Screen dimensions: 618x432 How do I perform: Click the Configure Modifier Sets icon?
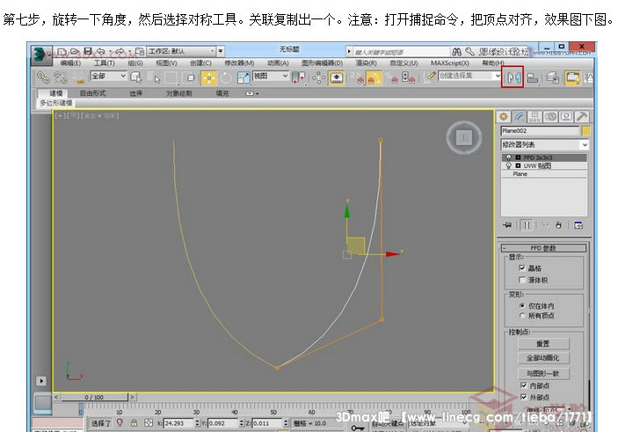tap(578, 225)
